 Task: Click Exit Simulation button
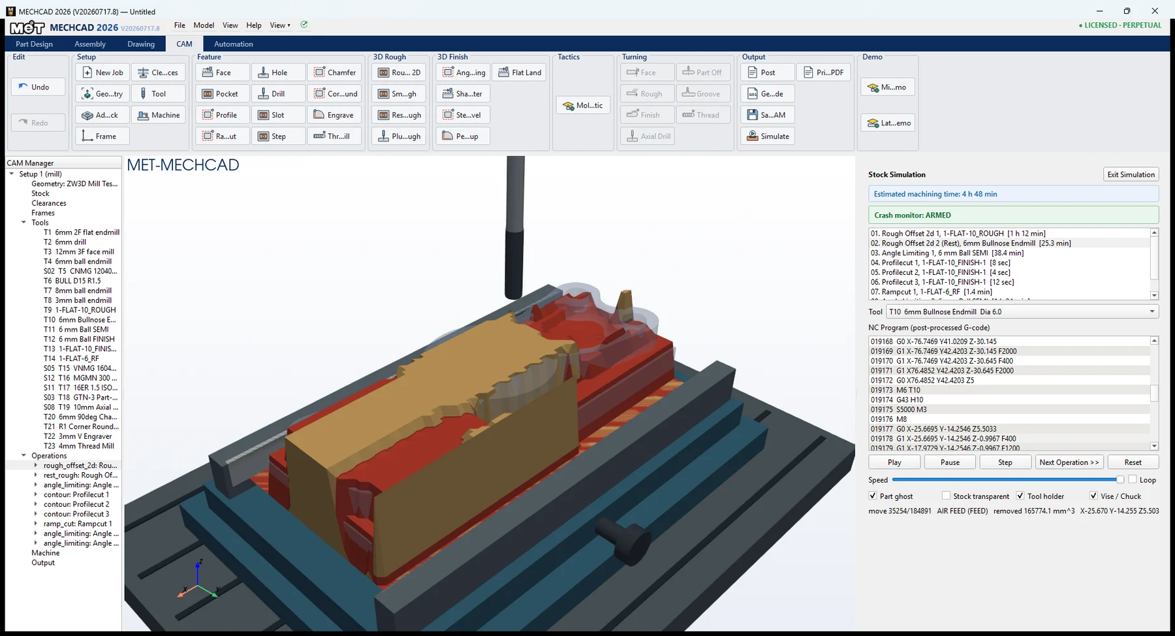pyautogui.click(x=1131, y=174)
